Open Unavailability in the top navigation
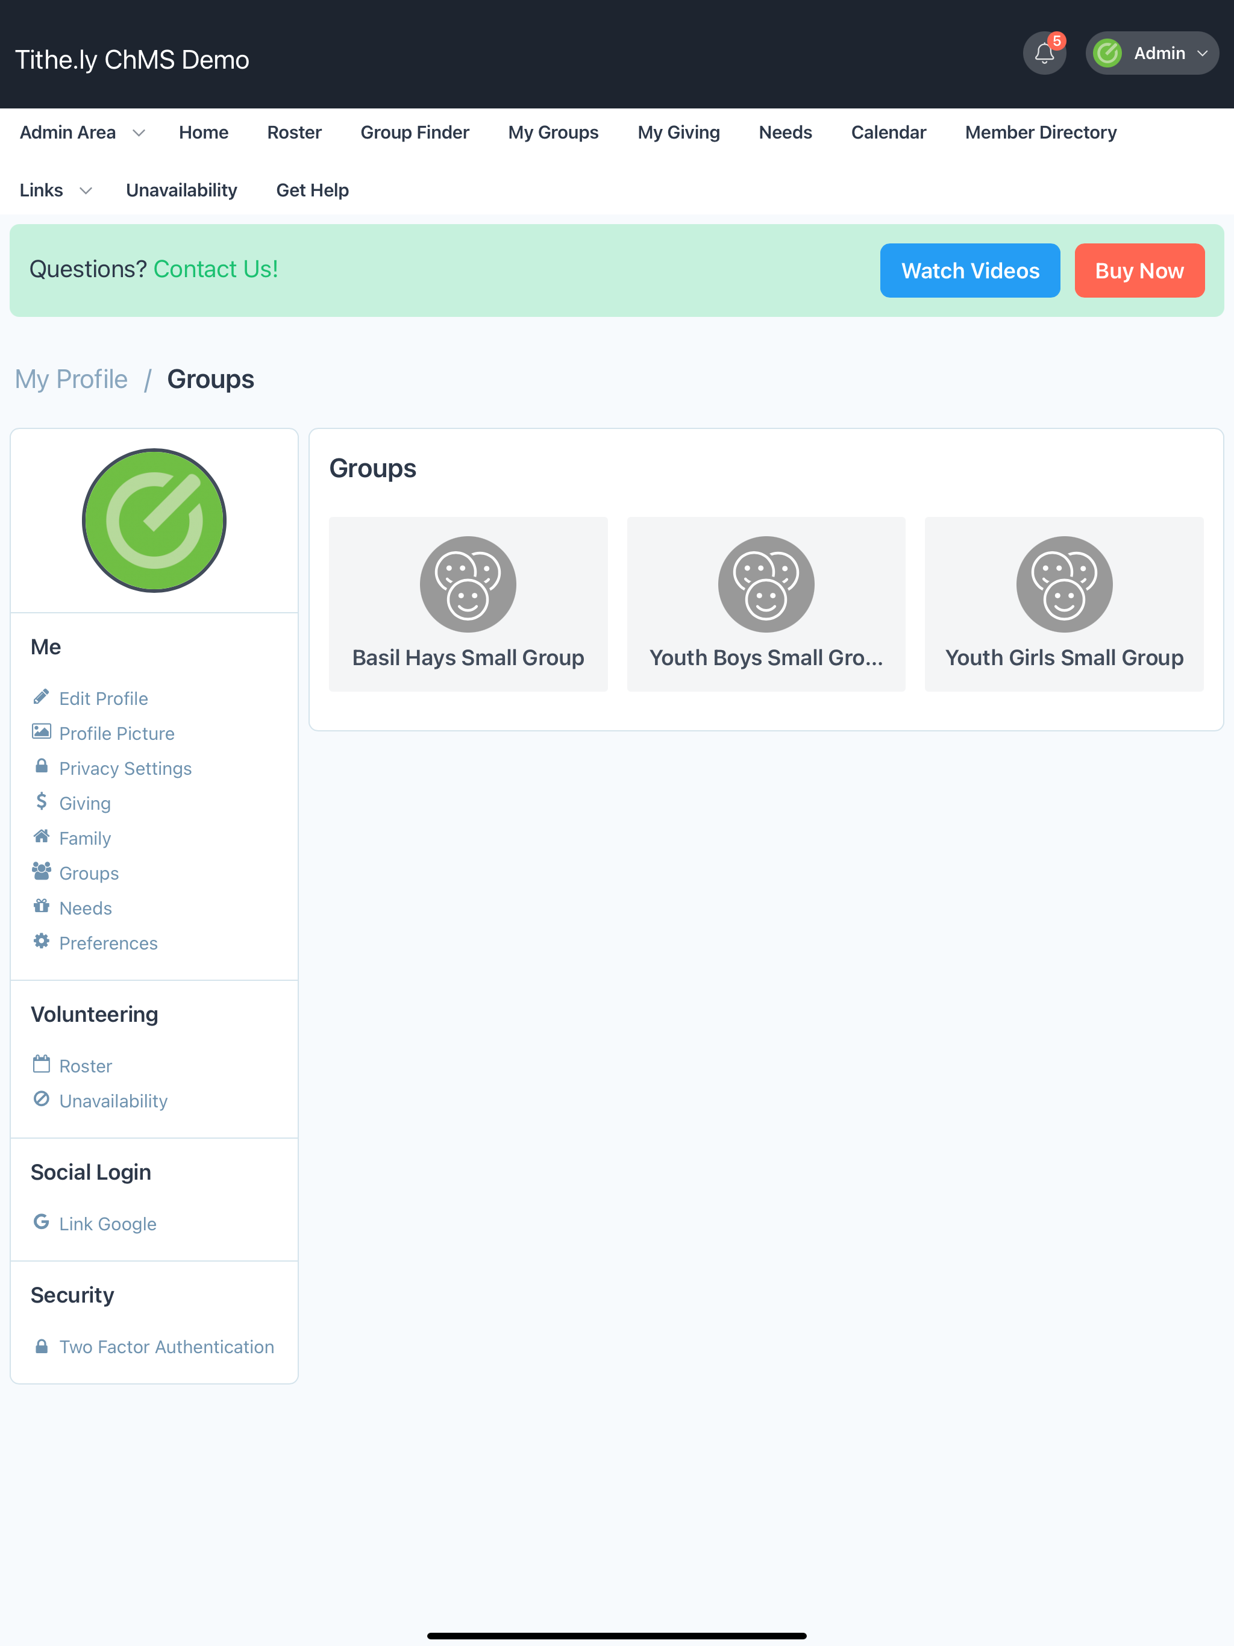Image resolution: width=1234 pixels, height=1646 pixels. click(x=181, y=190)
